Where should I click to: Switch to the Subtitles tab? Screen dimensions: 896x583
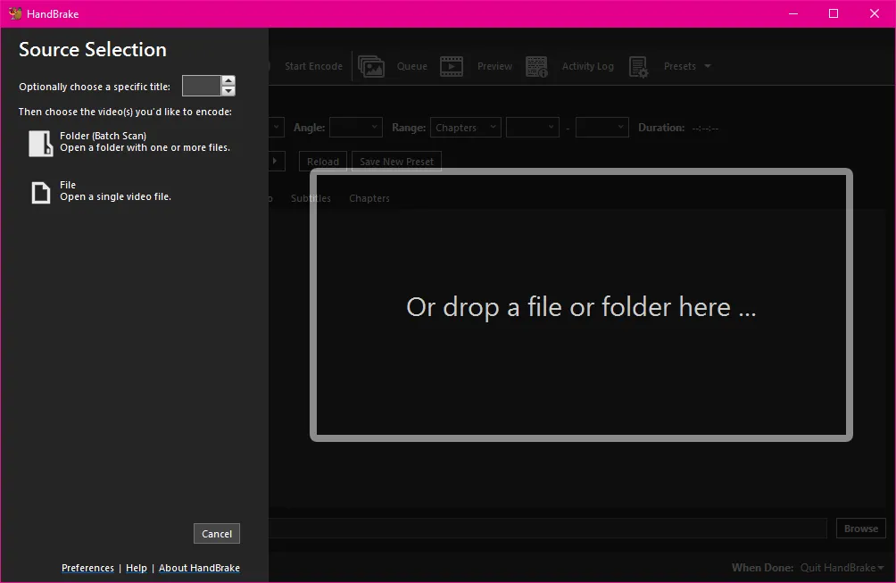click(x=311, y=198)
